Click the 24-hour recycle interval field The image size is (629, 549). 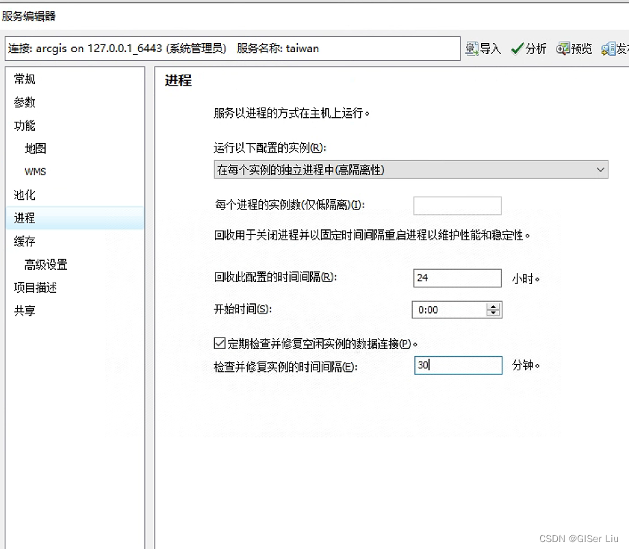point(457,277)
